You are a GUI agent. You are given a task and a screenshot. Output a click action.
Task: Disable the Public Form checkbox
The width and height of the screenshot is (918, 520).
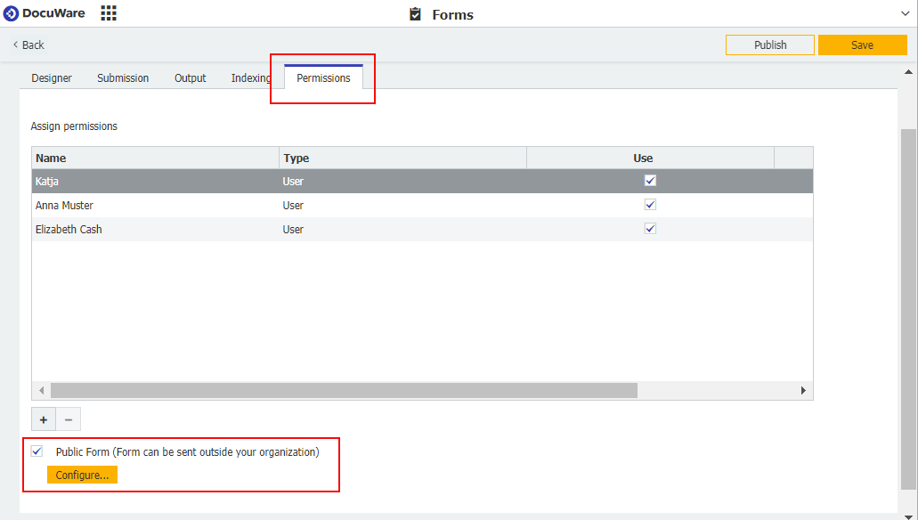click(x=37, y=451)
